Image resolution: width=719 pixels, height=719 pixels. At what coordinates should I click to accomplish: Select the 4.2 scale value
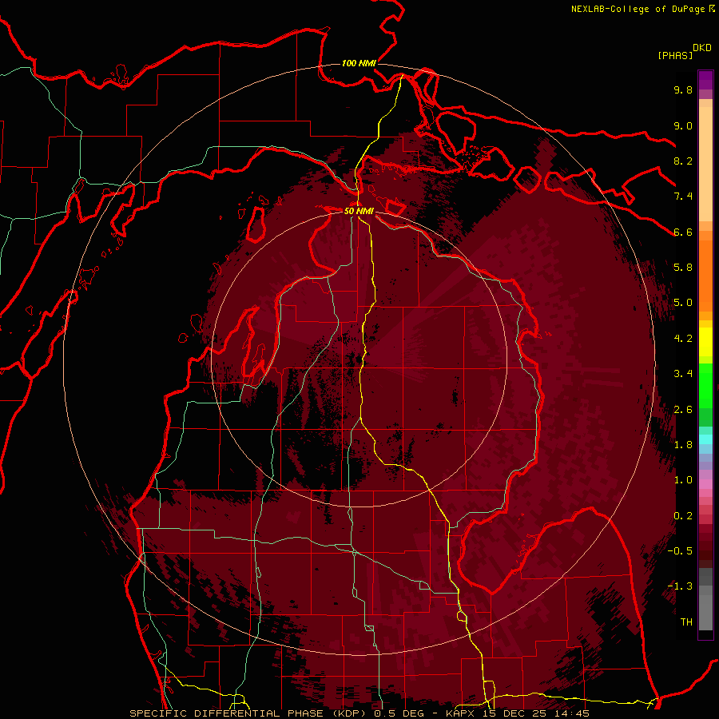pyautogui.click(x=683, y=339)
